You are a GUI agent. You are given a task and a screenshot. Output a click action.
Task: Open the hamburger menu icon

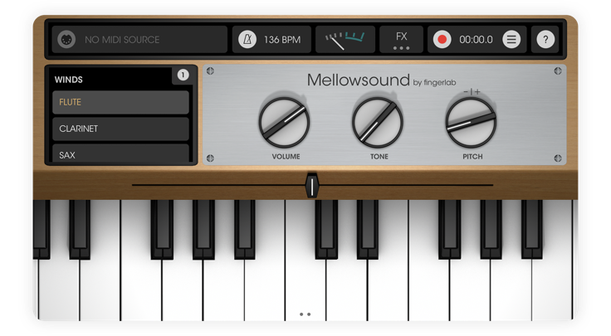pyautogui.click(x=511, y=39)
